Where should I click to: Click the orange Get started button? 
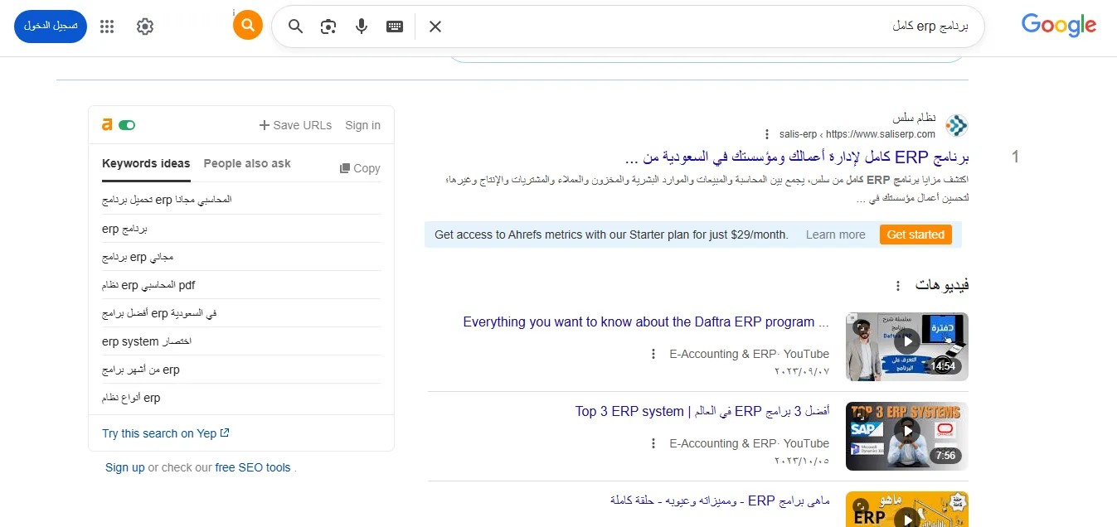coord(915,234)
